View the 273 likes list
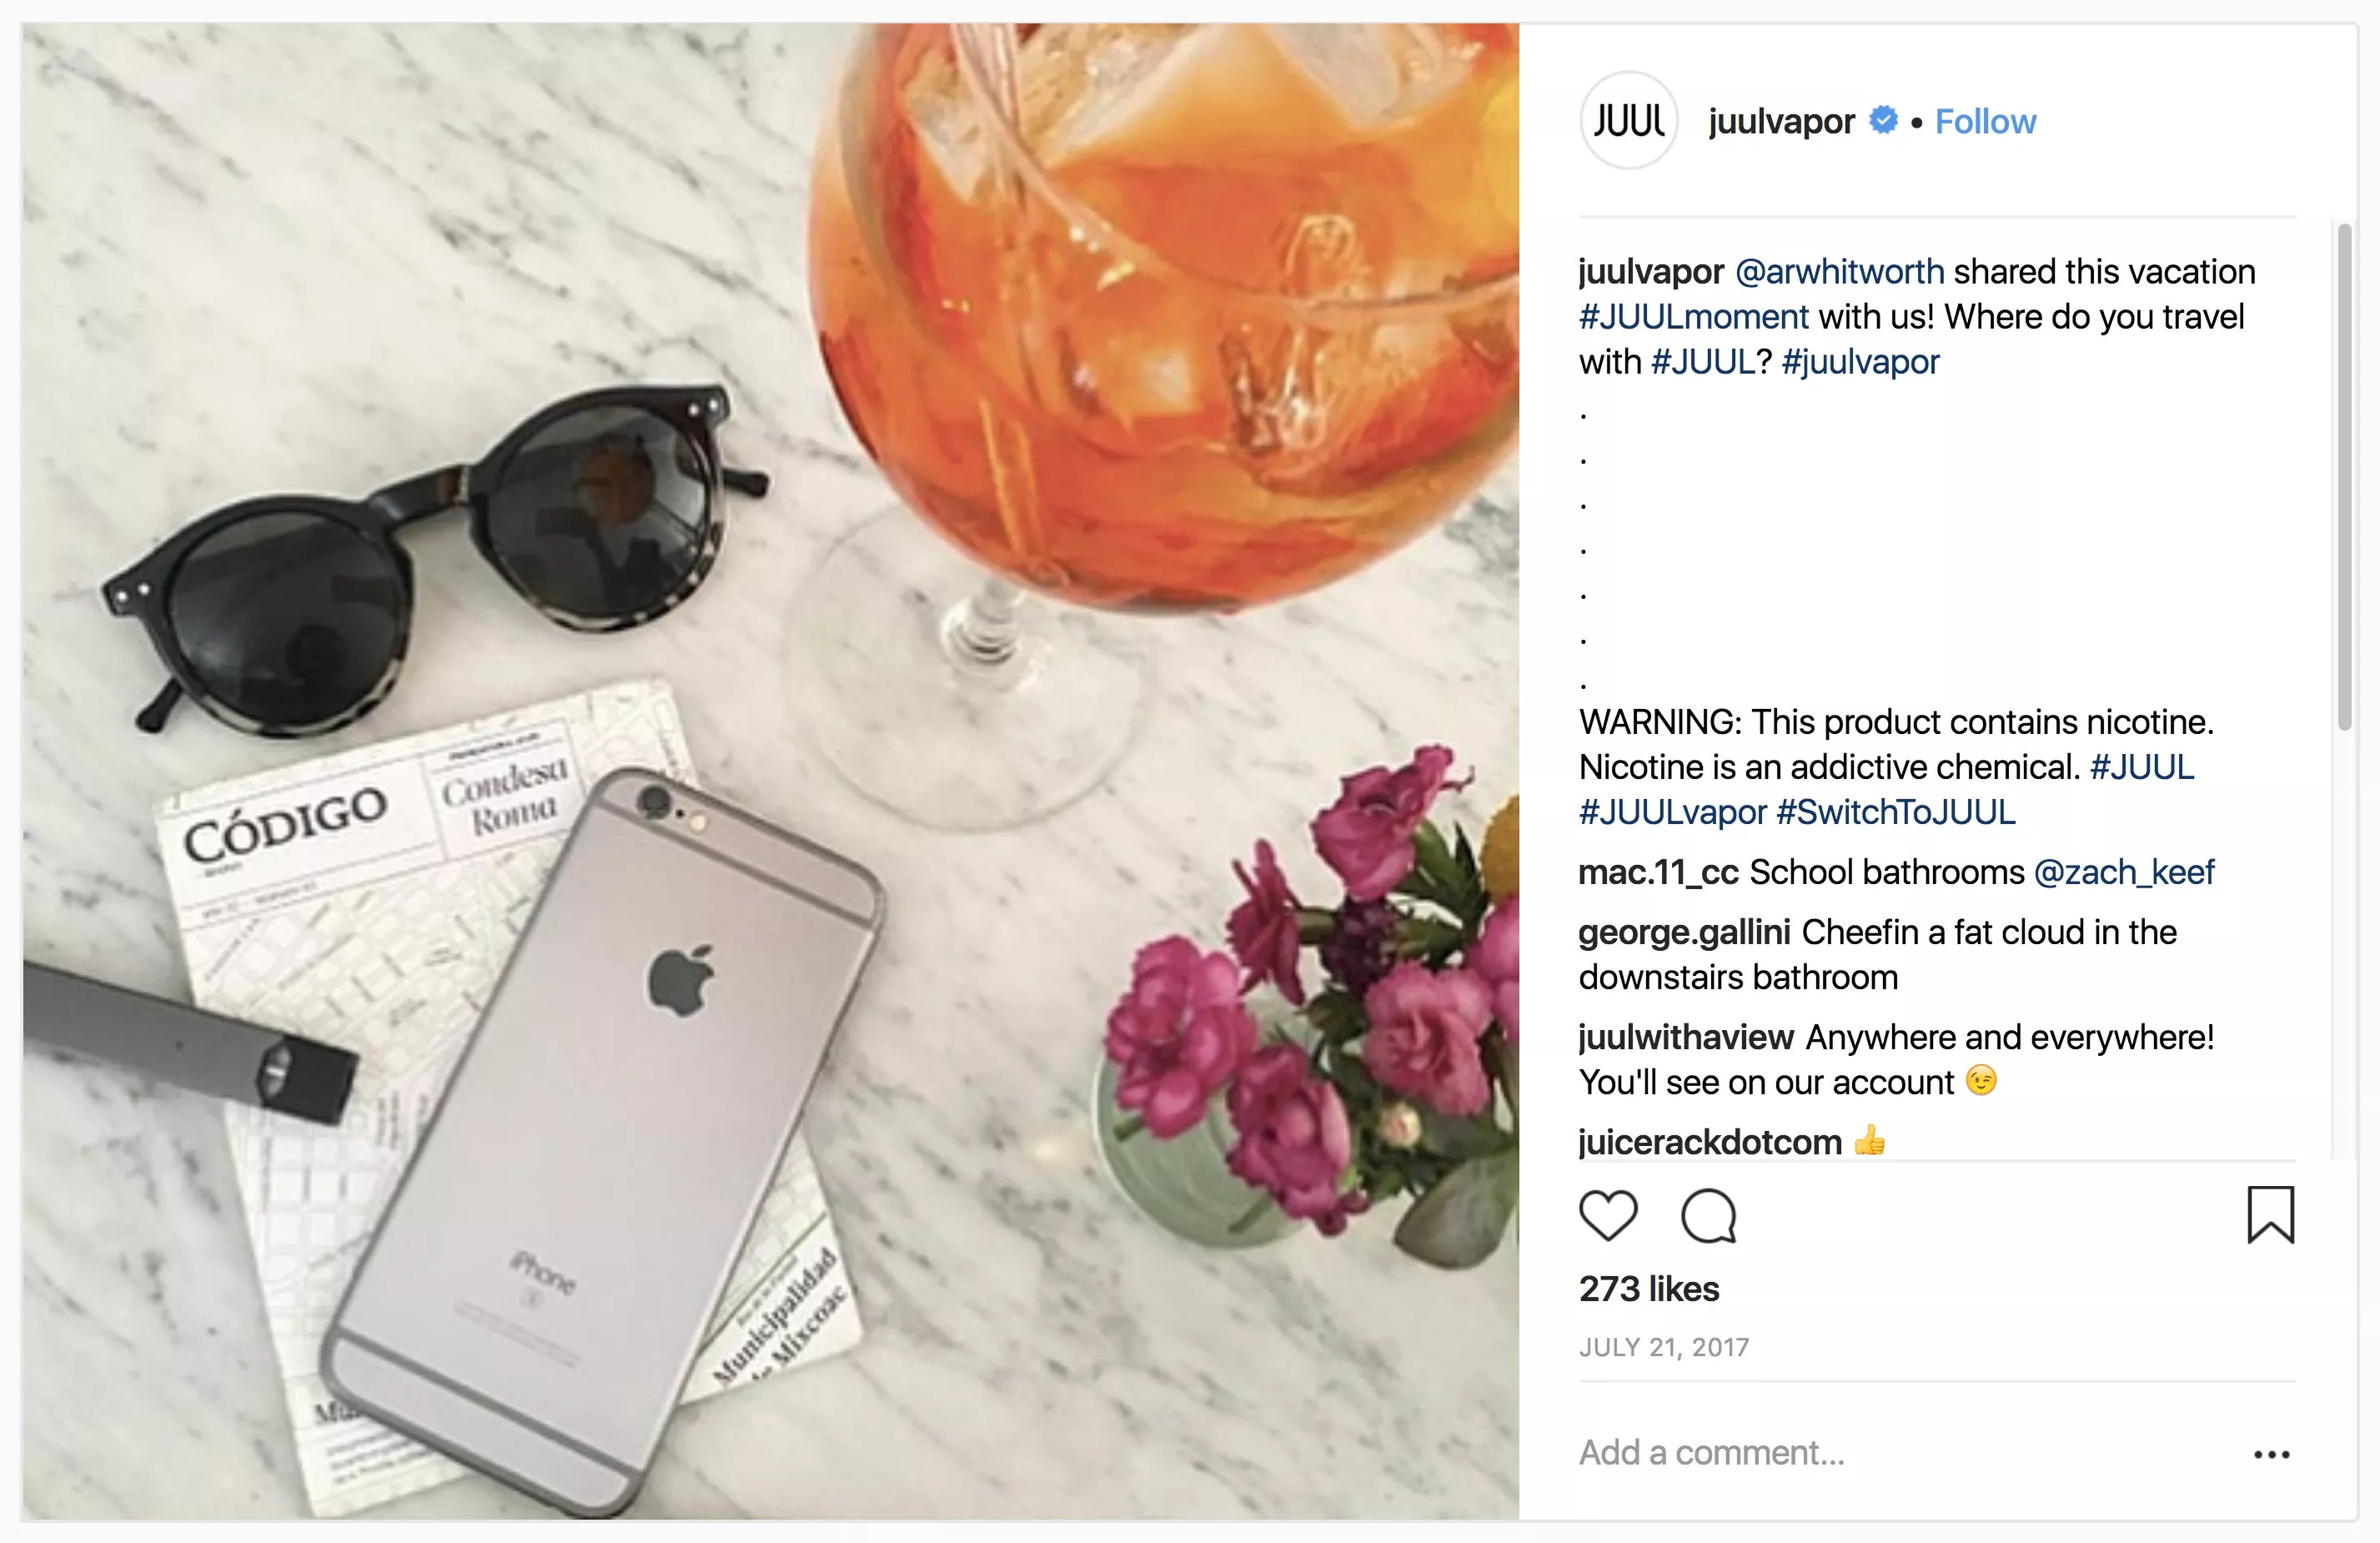Viewport: 2380px width, 1543px height. 1649,1288
